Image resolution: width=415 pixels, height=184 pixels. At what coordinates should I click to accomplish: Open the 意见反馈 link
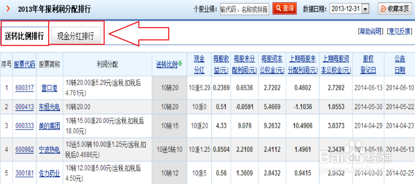coord(400,31)
